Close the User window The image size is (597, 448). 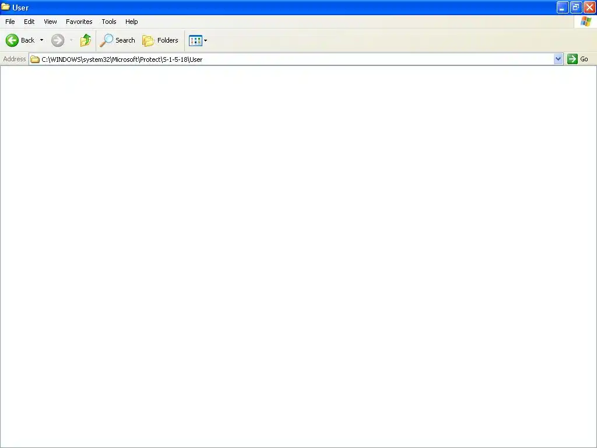point(589,7)
